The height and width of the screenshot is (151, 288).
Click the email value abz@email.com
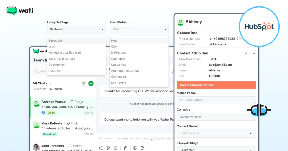[220, 65]
